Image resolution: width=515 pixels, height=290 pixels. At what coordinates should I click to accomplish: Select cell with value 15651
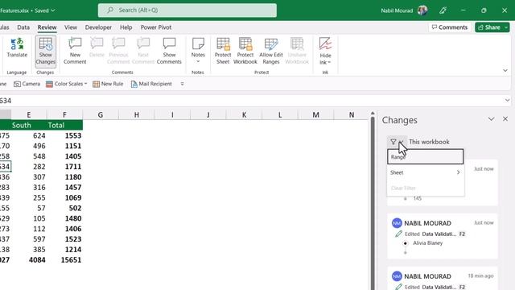click(64, 259)
